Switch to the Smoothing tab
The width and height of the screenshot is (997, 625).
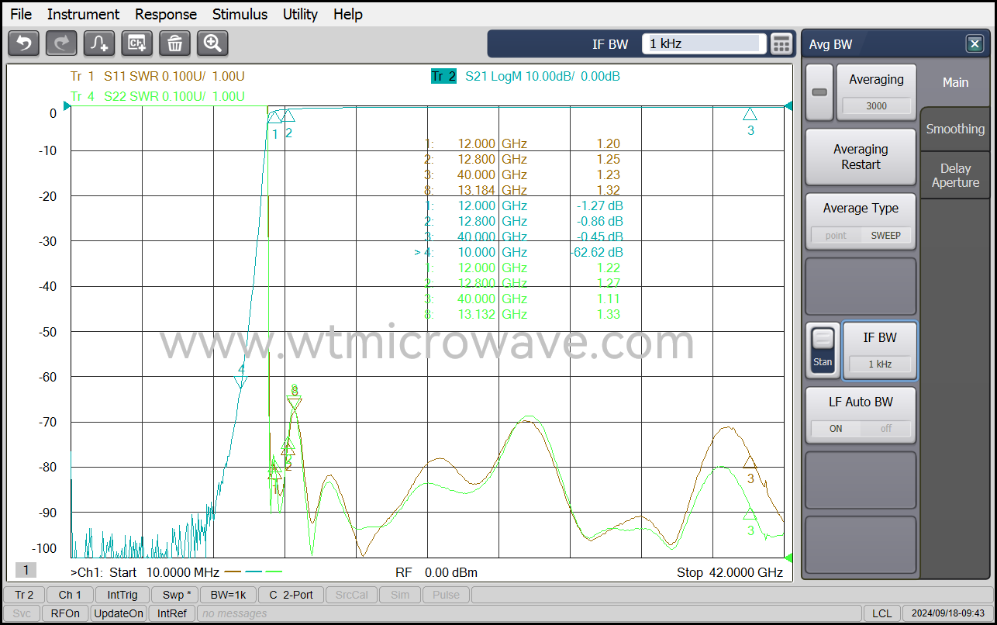point(954,129)
